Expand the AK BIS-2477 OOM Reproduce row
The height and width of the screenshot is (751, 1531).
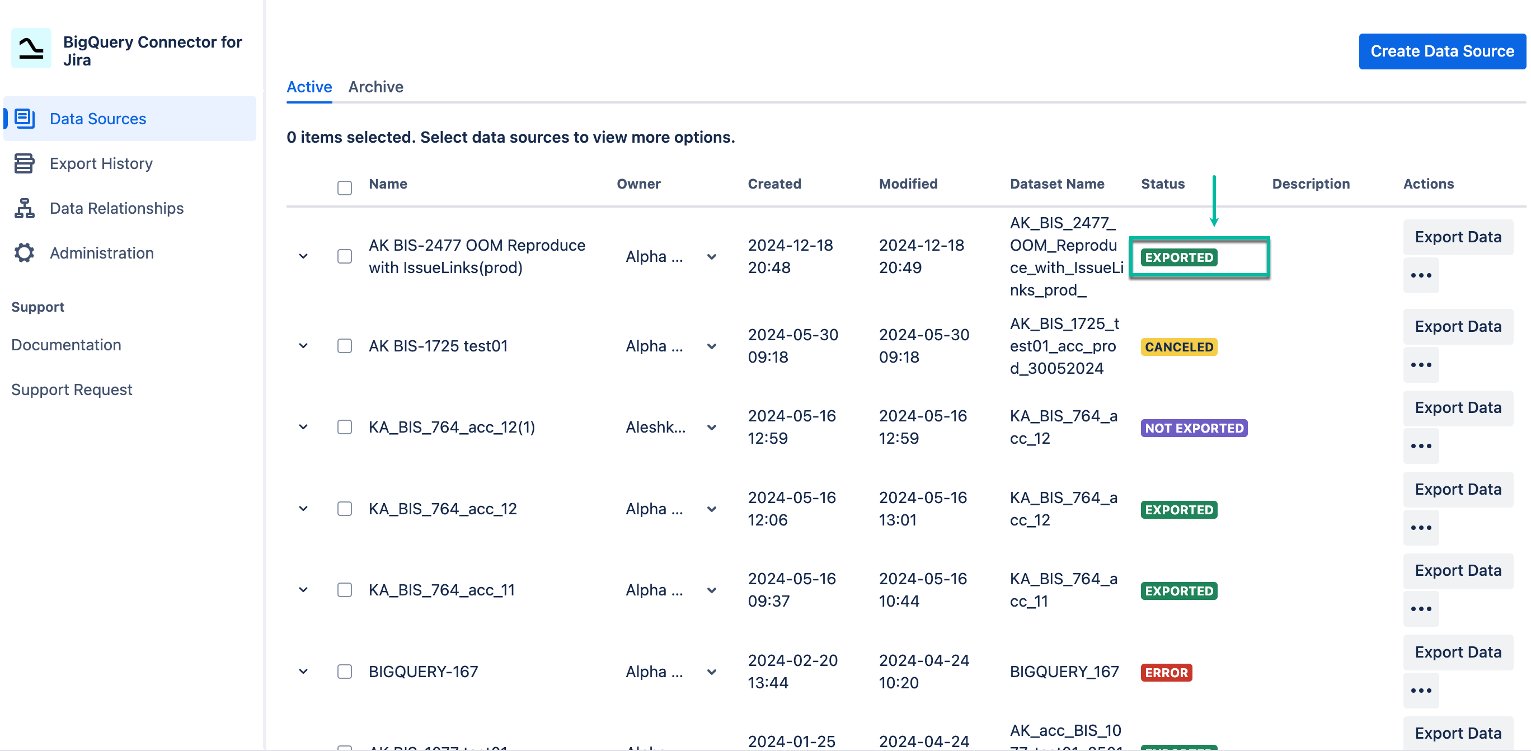click(303, 256)
